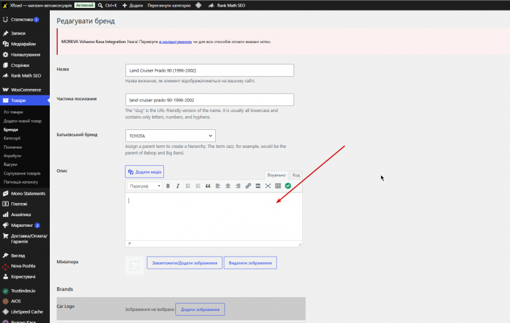The width and height of the screenshot is (510, 323).
Task: Apply blockquote formatting
Action: pyautogui.click(x=208, y=186)
